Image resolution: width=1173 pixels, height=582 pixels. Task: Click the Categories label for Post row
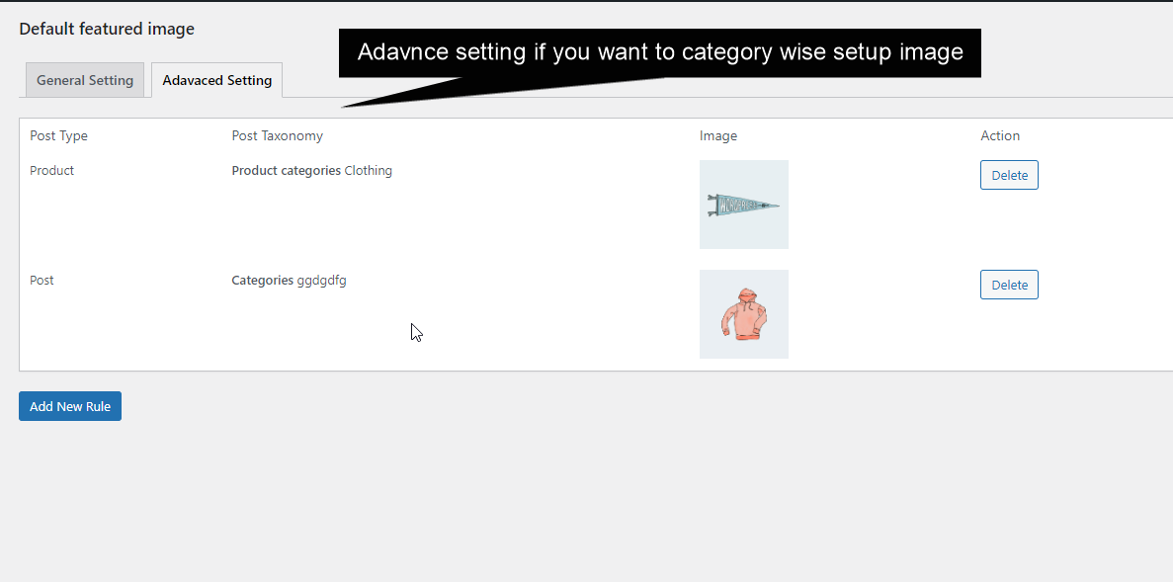(x=263, y=280)
